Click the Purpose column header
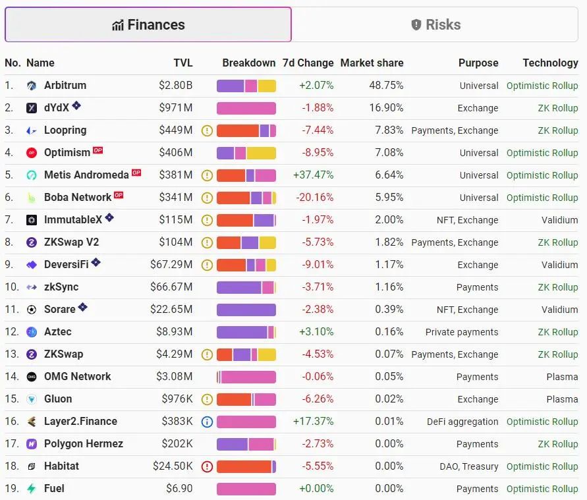This screenshot has height=500, width=587. tap(478, 63)
